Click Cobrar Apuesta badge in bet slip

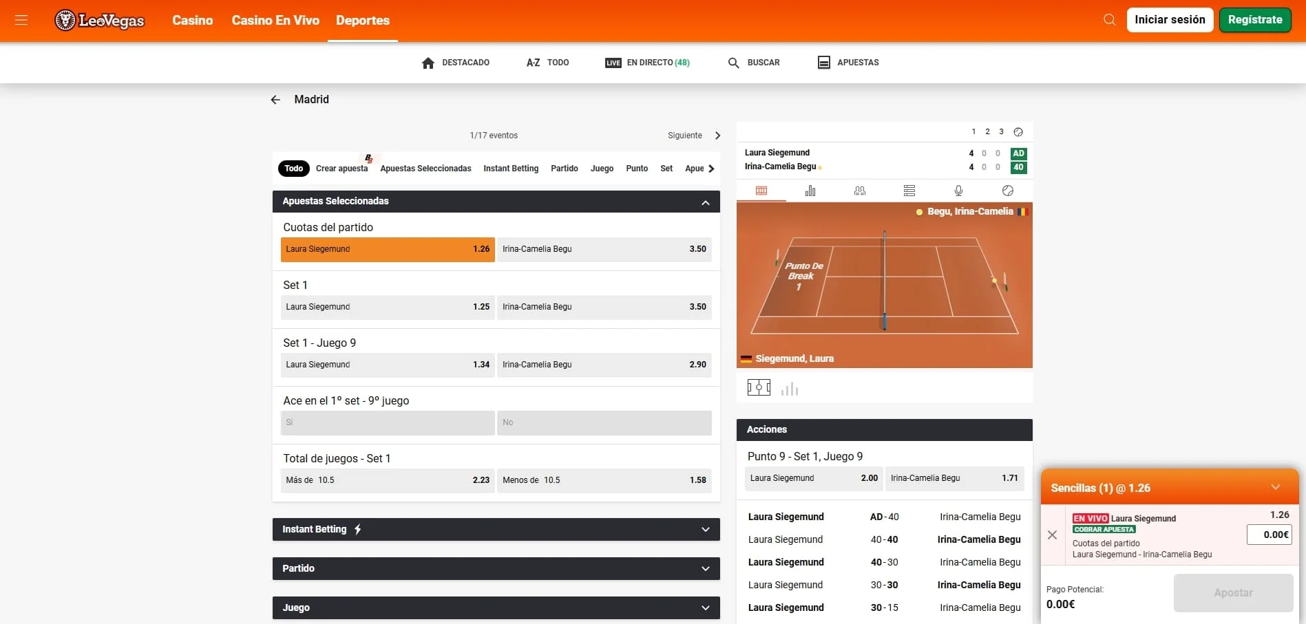[1104, 530]
